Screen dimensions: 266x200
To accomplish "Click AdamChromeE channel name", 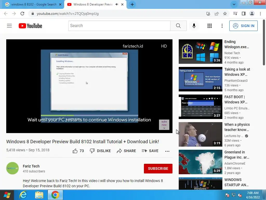I will click(x=235, y=164).
